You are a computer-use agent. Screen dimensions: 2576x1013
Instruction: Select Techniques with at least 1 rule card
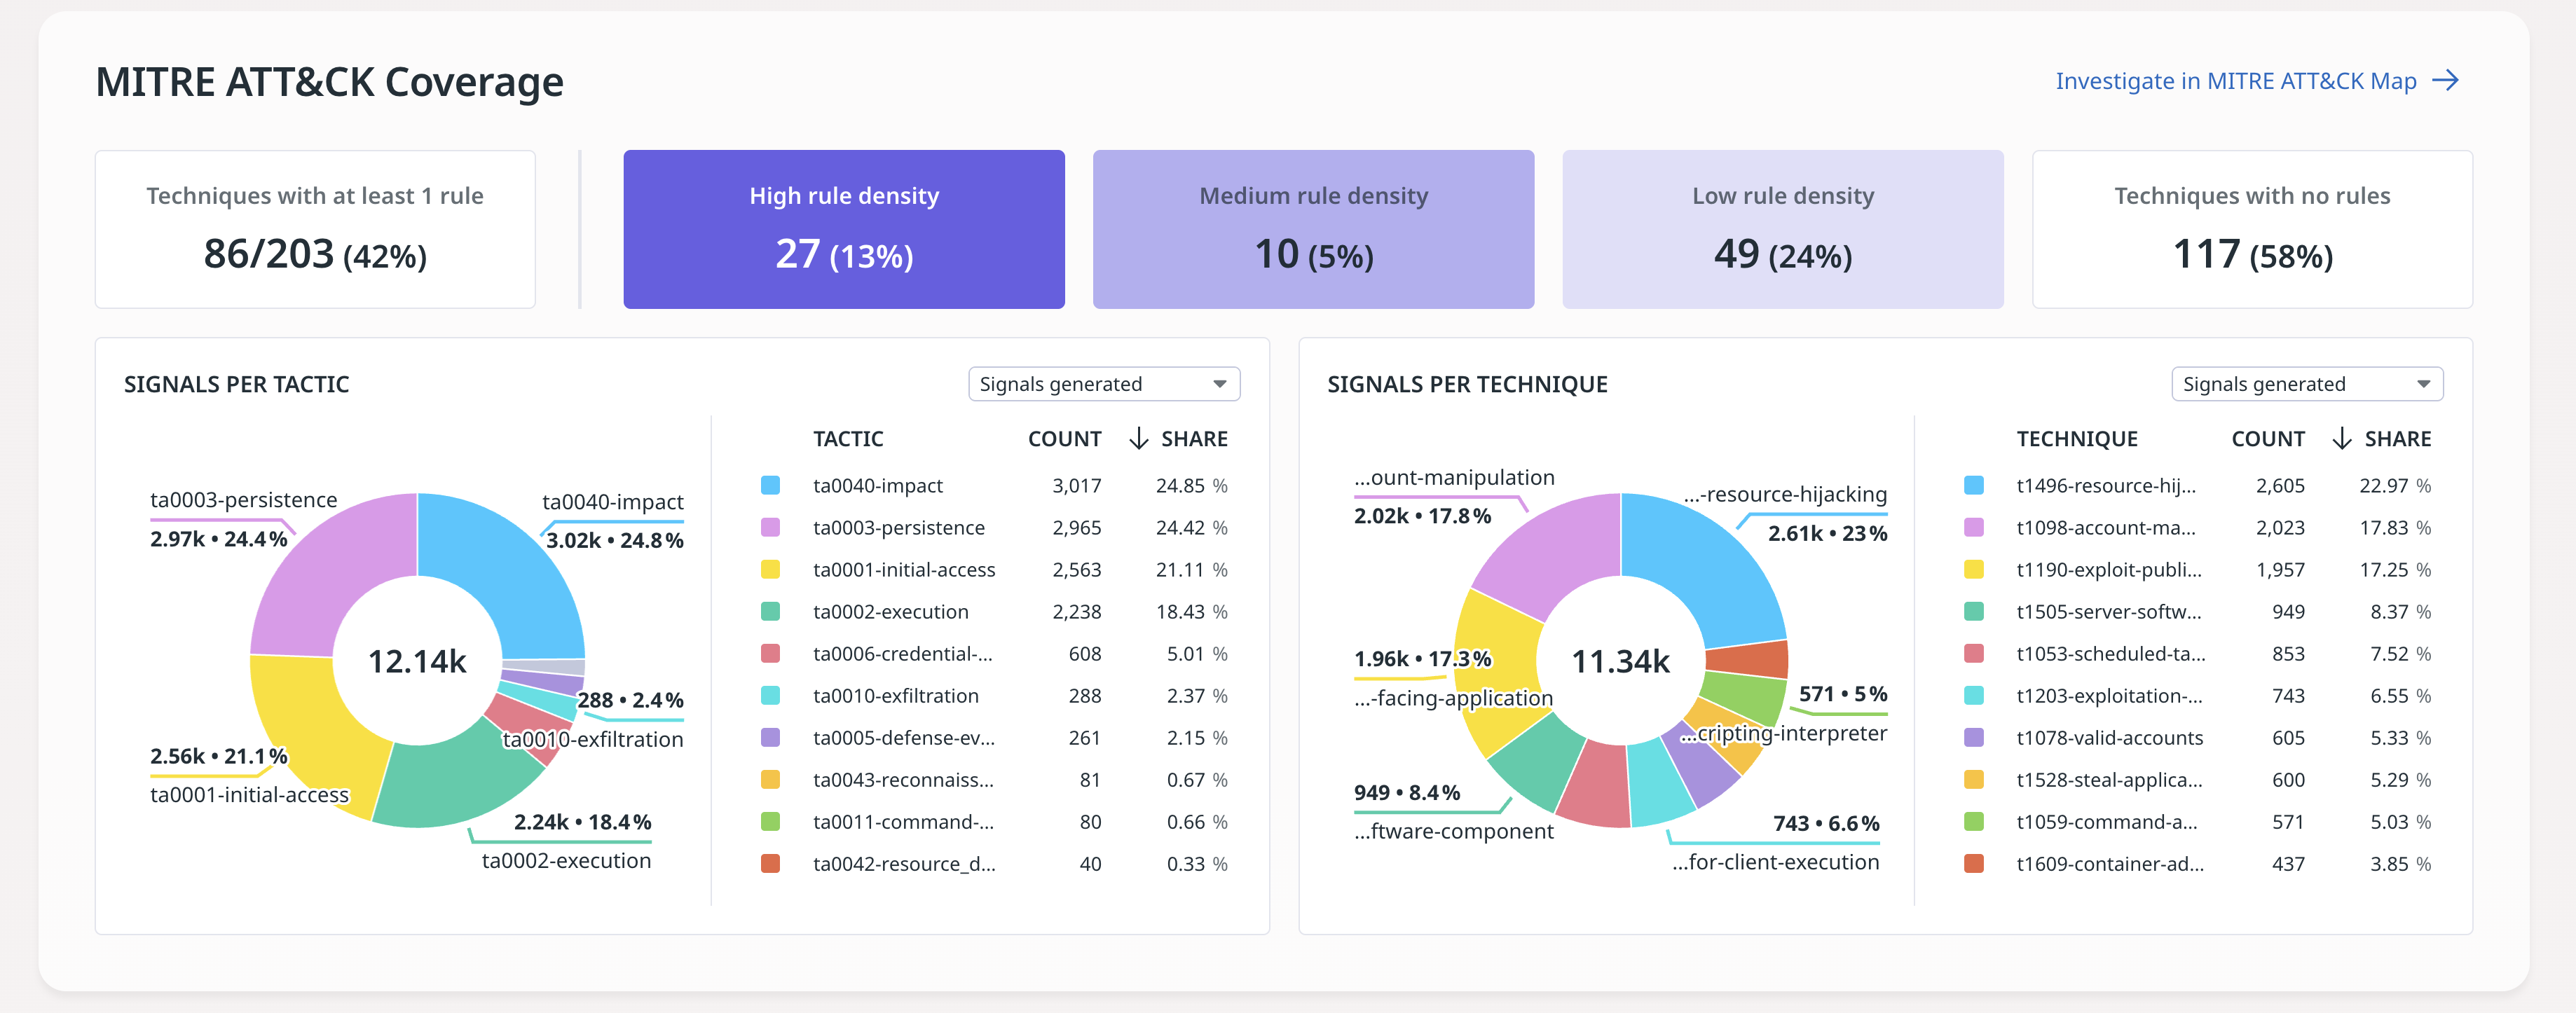[x=315, y=229]
